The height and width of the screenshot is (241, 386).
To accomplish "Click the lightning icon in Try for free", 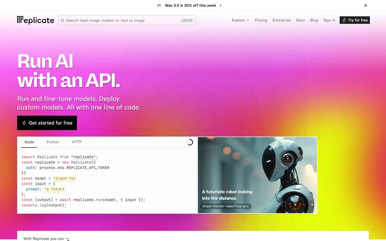I will coord(344,20).
